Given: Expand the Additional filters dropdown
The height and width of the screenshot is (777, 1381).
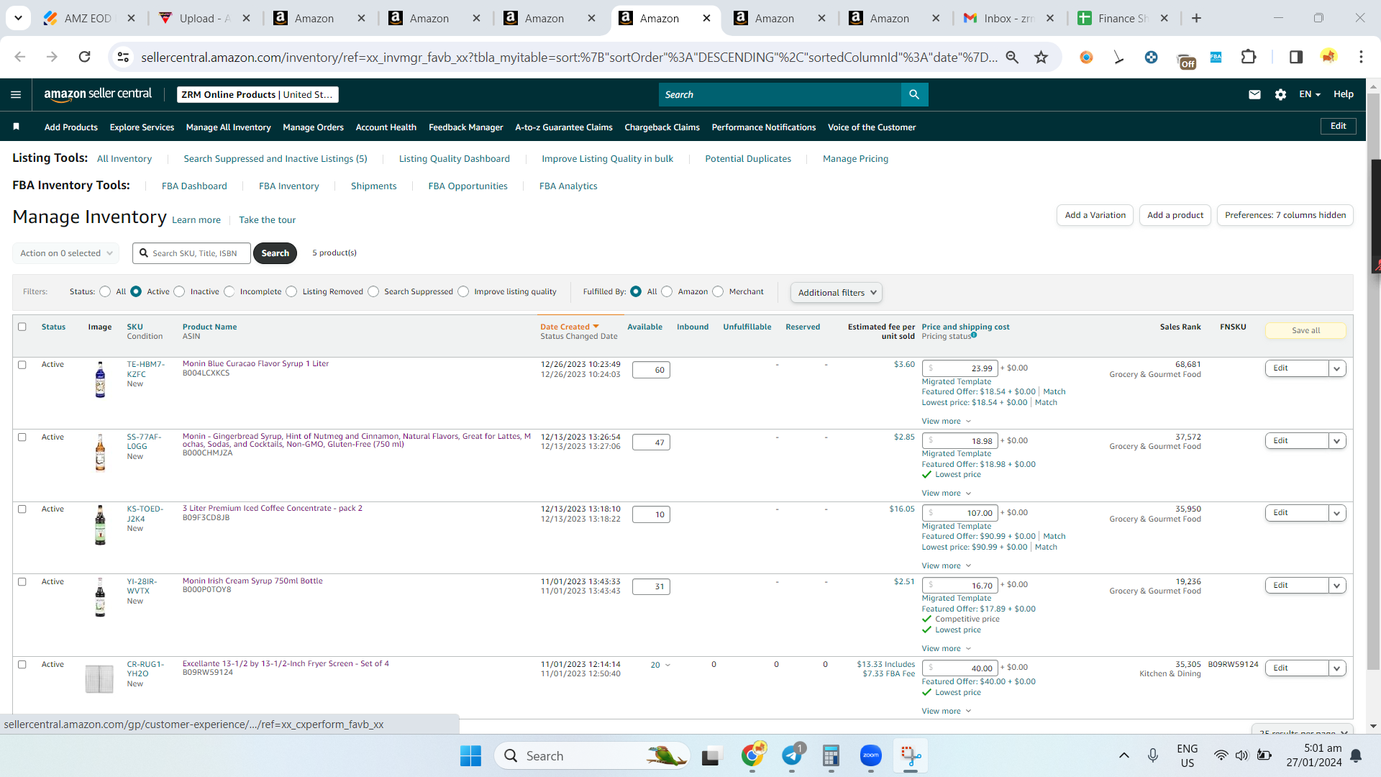Looking at the screenshot, I should tap(837, 292).
